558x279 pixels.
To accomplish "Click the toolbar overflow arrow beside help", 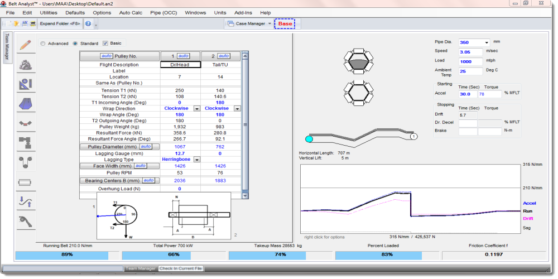I will tap(96, 25).
